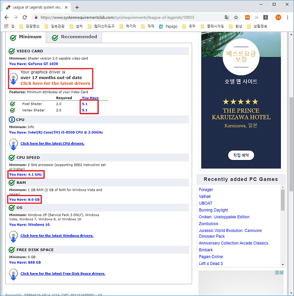Click the gray extension icon next to orange one
Viewport: 294px width, 296px height.
coord(256,18)
